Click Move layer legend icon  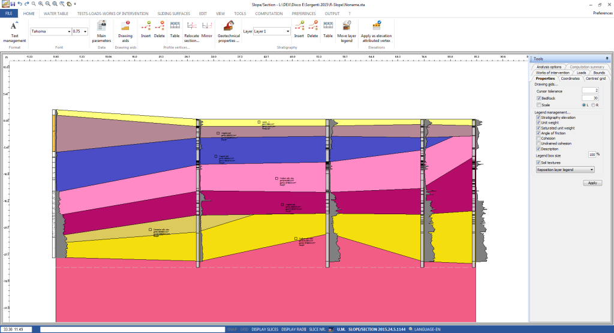pos(347,26)
